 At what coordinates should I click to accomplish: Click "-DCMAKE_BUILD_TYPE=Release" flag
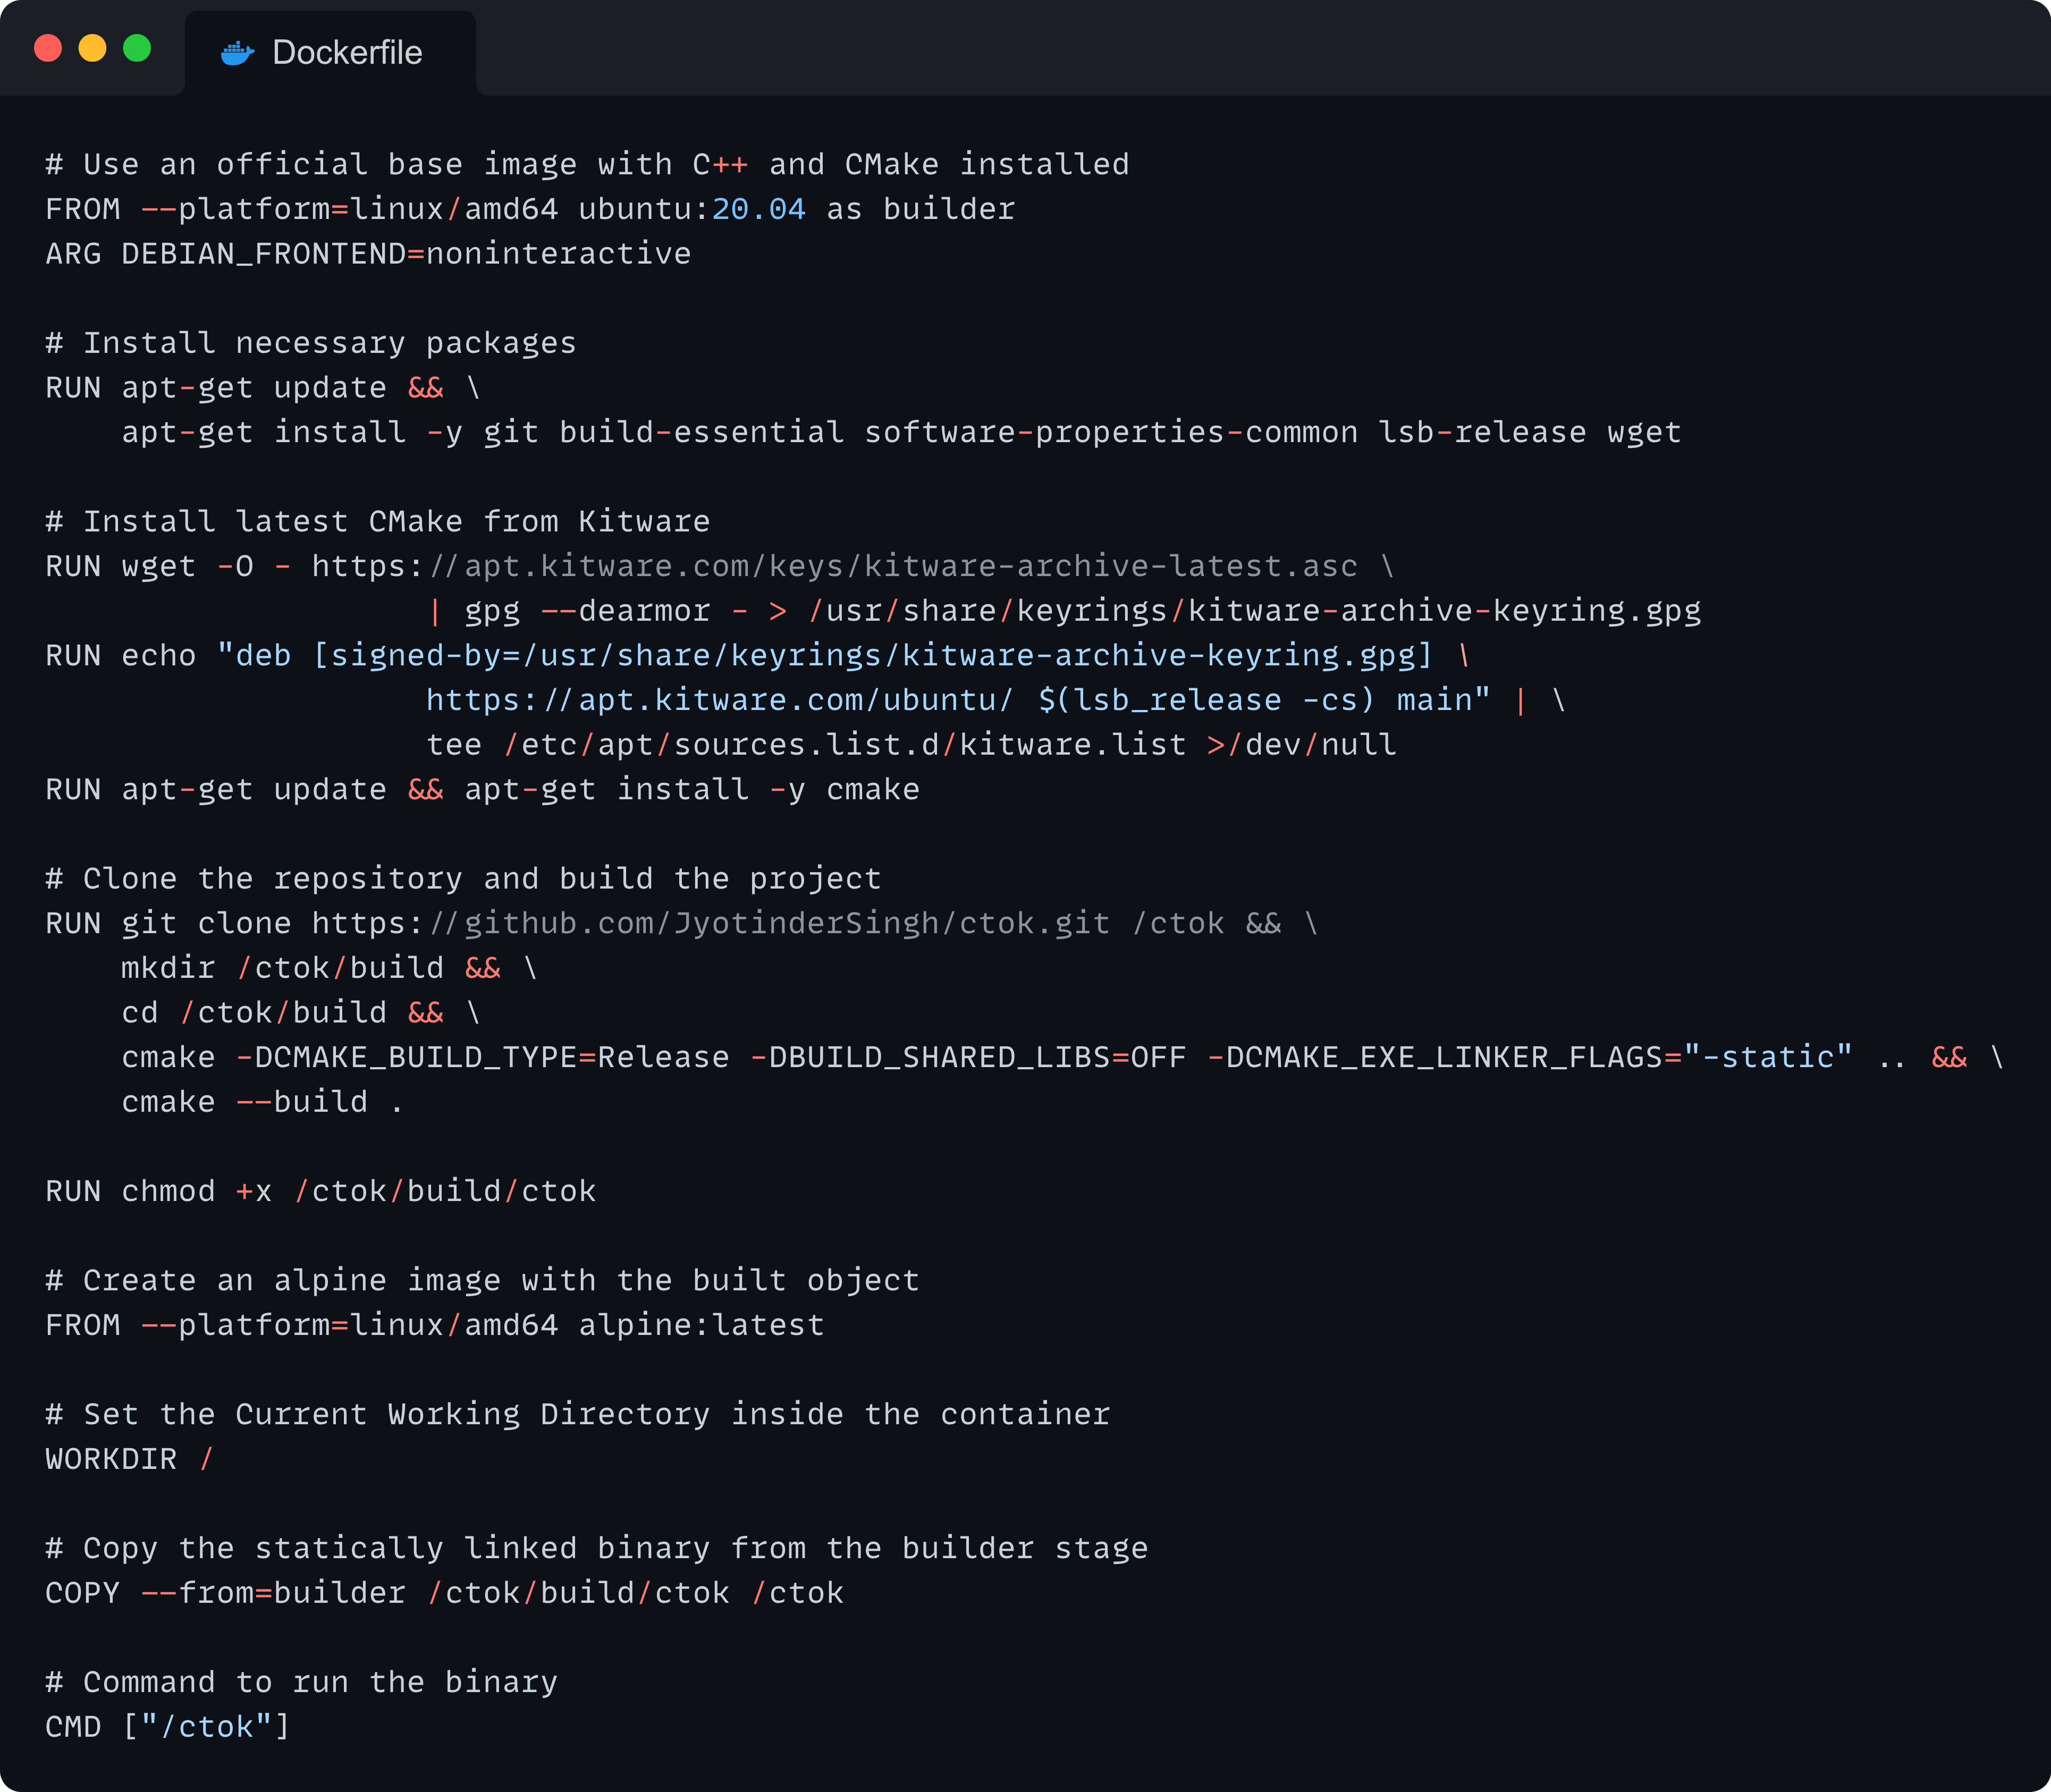pyautogui.click(x=483, y=1057)
